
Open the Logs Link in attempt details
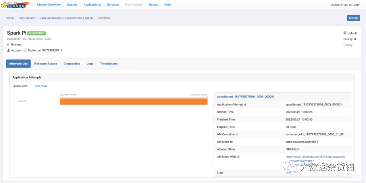click(x=288, y=173)
